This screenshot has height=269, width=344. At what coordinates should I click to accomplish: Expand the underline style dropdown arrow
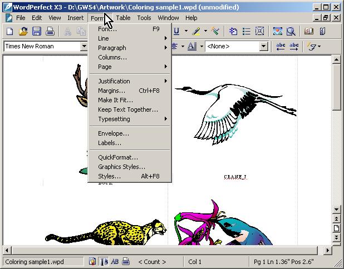[x=186, y=31]
